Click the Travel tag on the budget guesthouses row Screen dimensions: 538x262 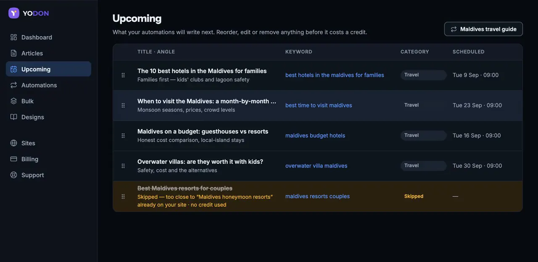(423, 135)
